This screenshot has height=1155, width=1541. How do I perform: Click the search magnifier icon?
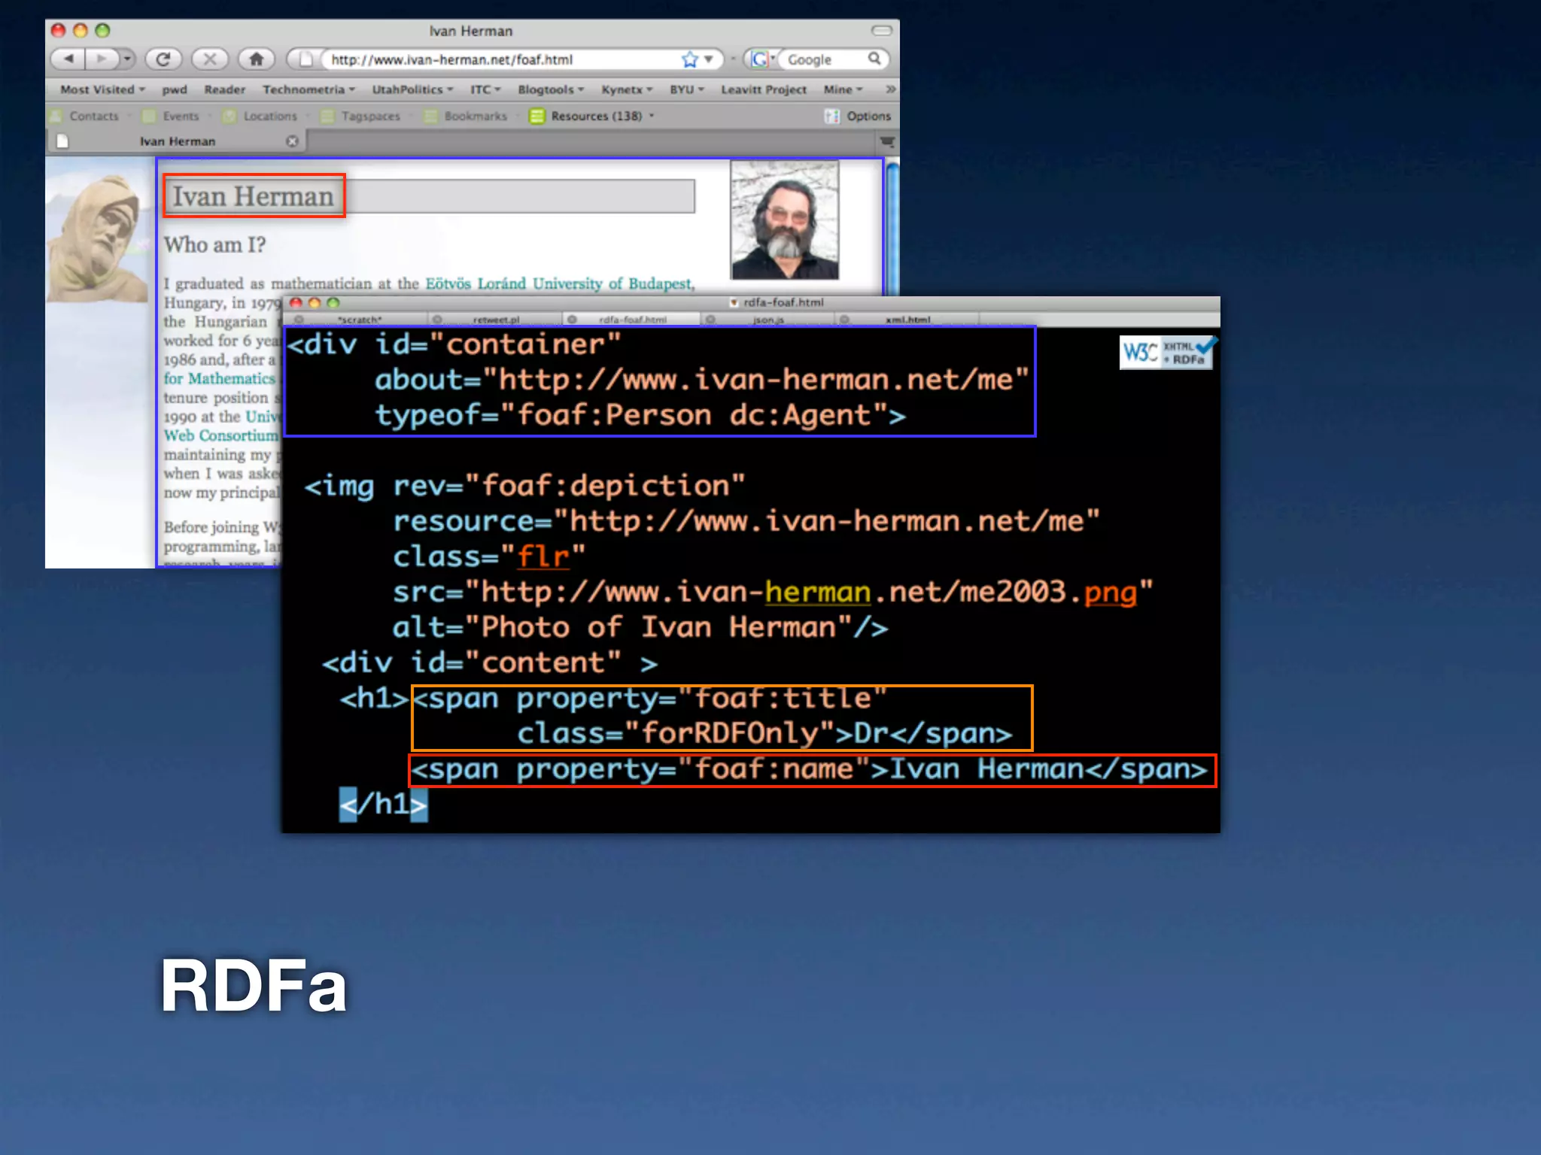874,59
